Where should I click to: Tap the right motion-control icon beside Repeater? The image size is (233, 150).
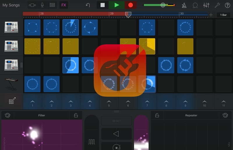[225, 115]
